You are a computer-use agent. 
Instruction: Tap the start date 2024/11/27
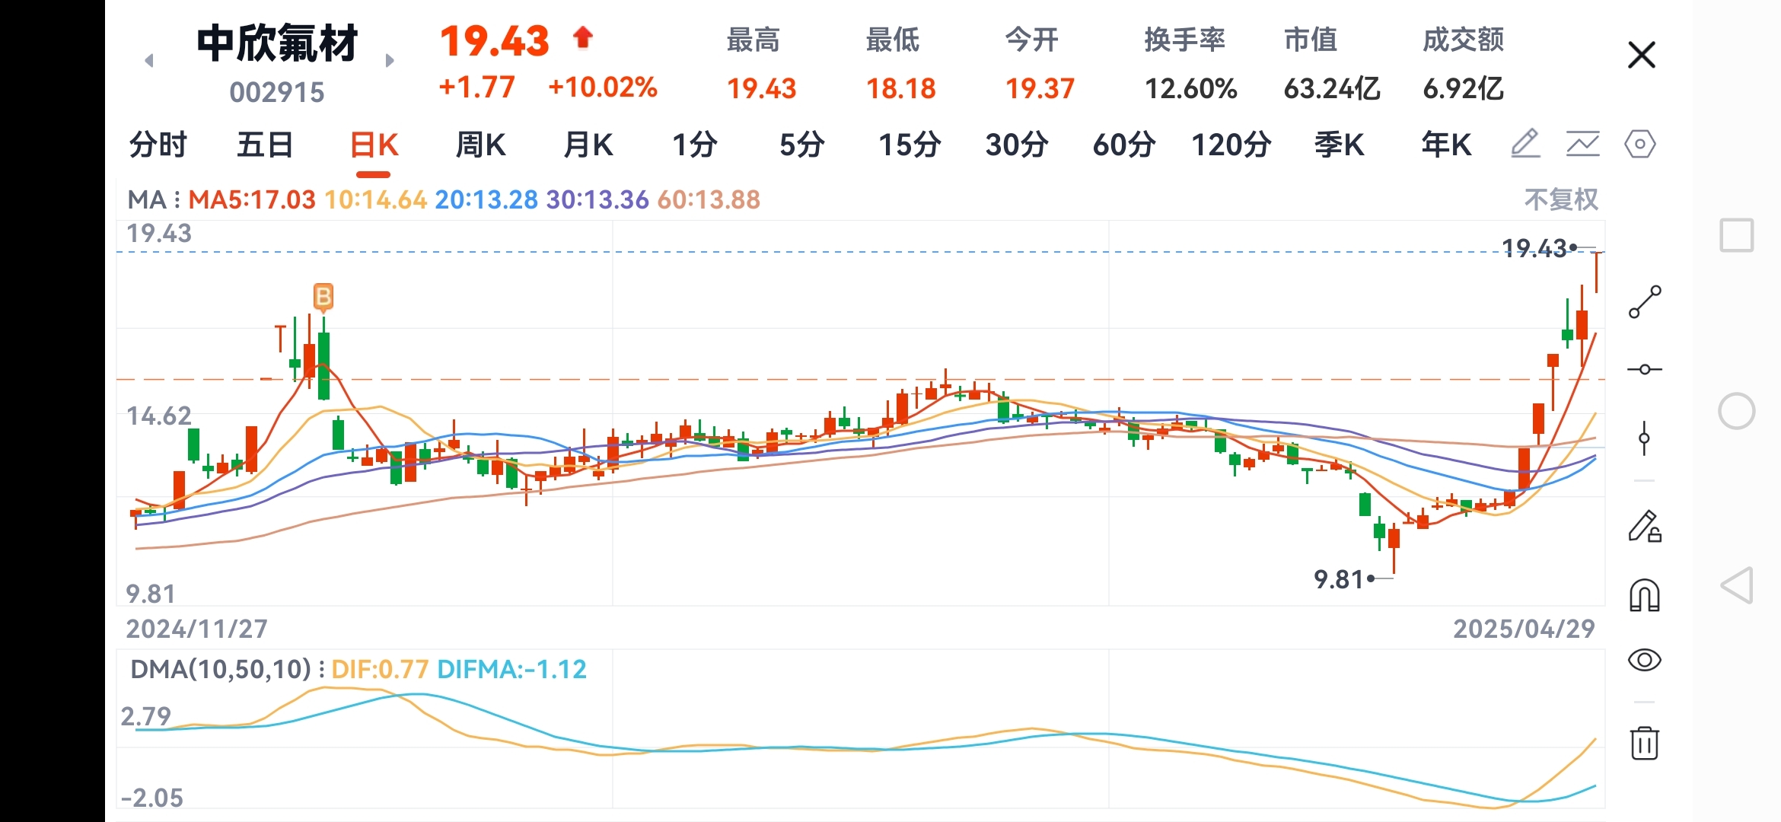pos(196,629)
